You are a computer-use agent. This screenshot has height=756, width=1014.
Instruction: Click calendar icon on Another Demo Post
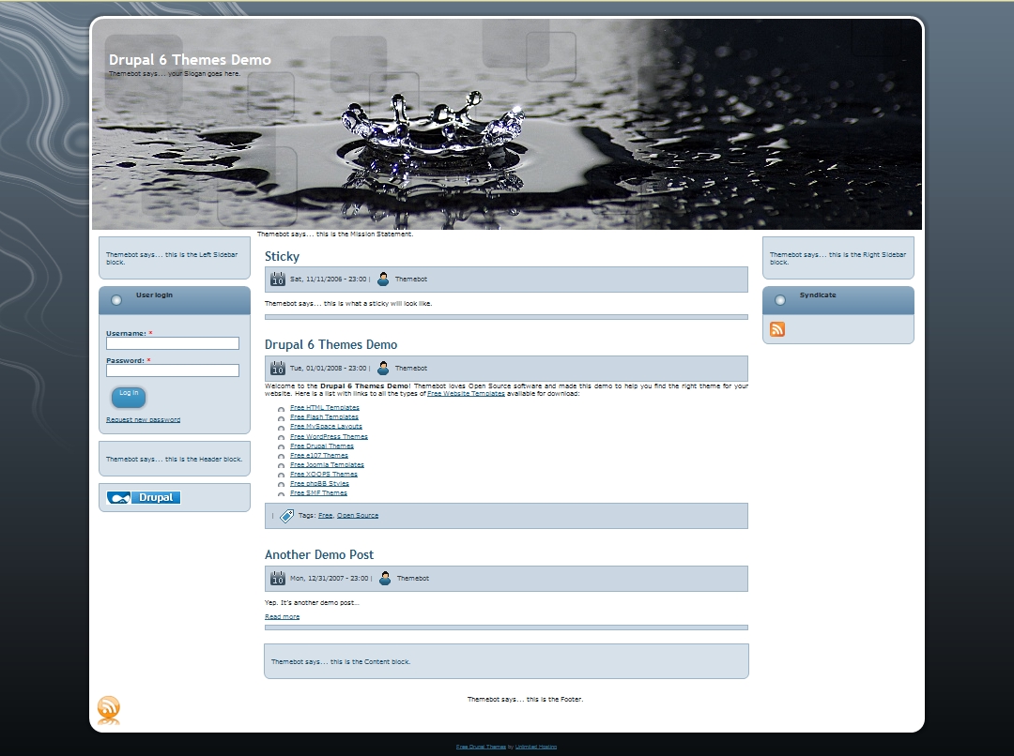278,578
